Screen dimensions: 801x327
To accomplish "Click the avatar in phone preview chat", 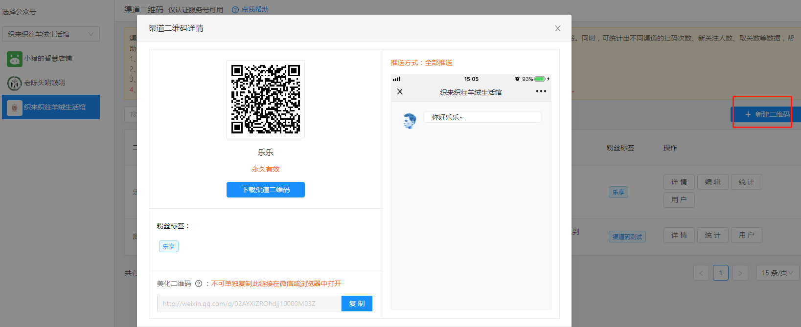I will pyautogui.click(x=409, y=120).
